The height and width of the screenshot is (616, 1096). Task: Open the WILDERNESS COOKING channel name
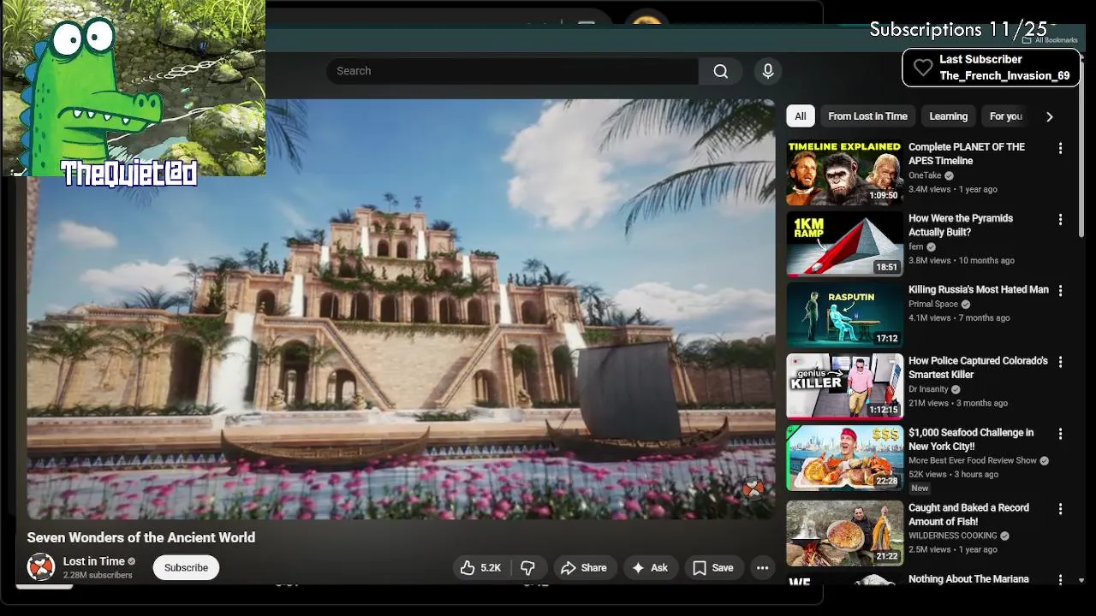point(952,536)
